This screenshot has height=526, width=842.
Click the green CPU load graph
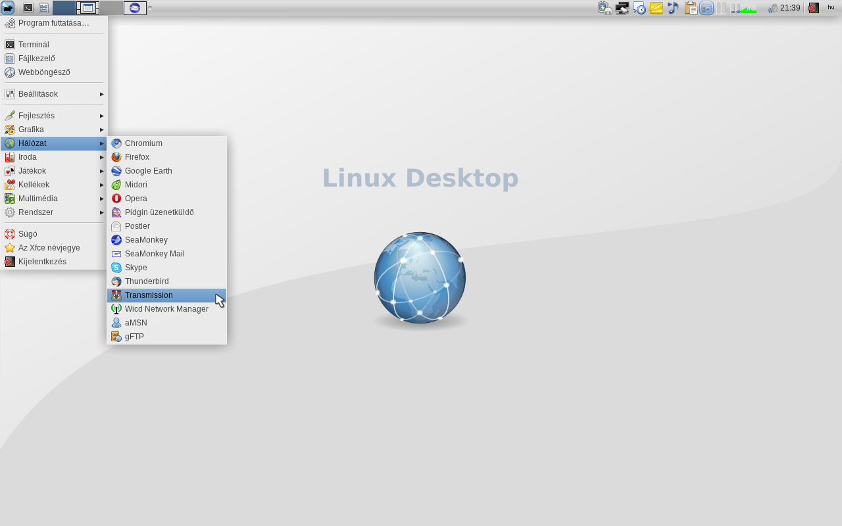point(748,9)
